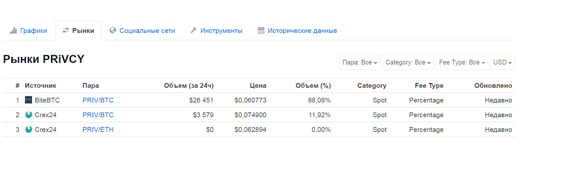Click the price $0,060773
578x182 pixels.
click(250, 100)
